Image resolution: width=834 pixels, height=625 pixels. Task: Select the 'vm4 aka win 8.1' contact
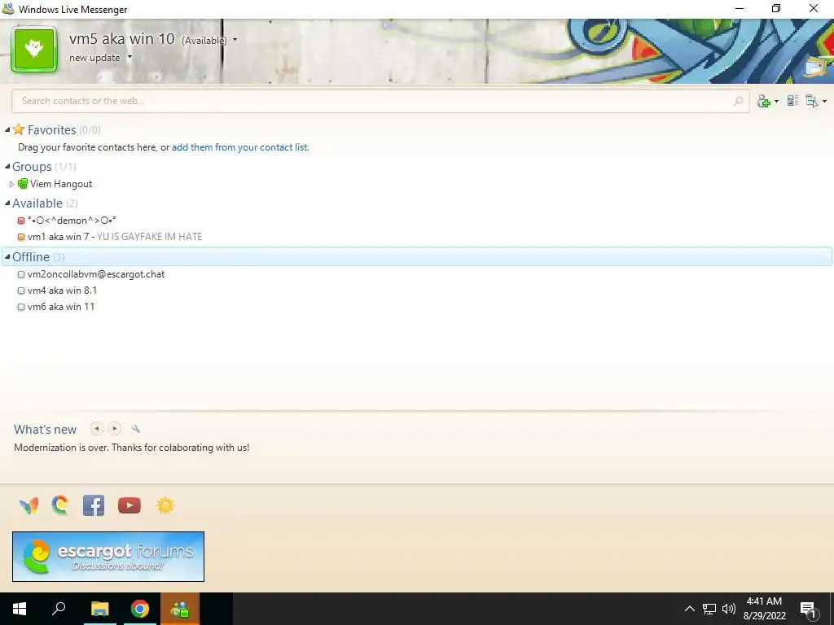click(62, 291)
